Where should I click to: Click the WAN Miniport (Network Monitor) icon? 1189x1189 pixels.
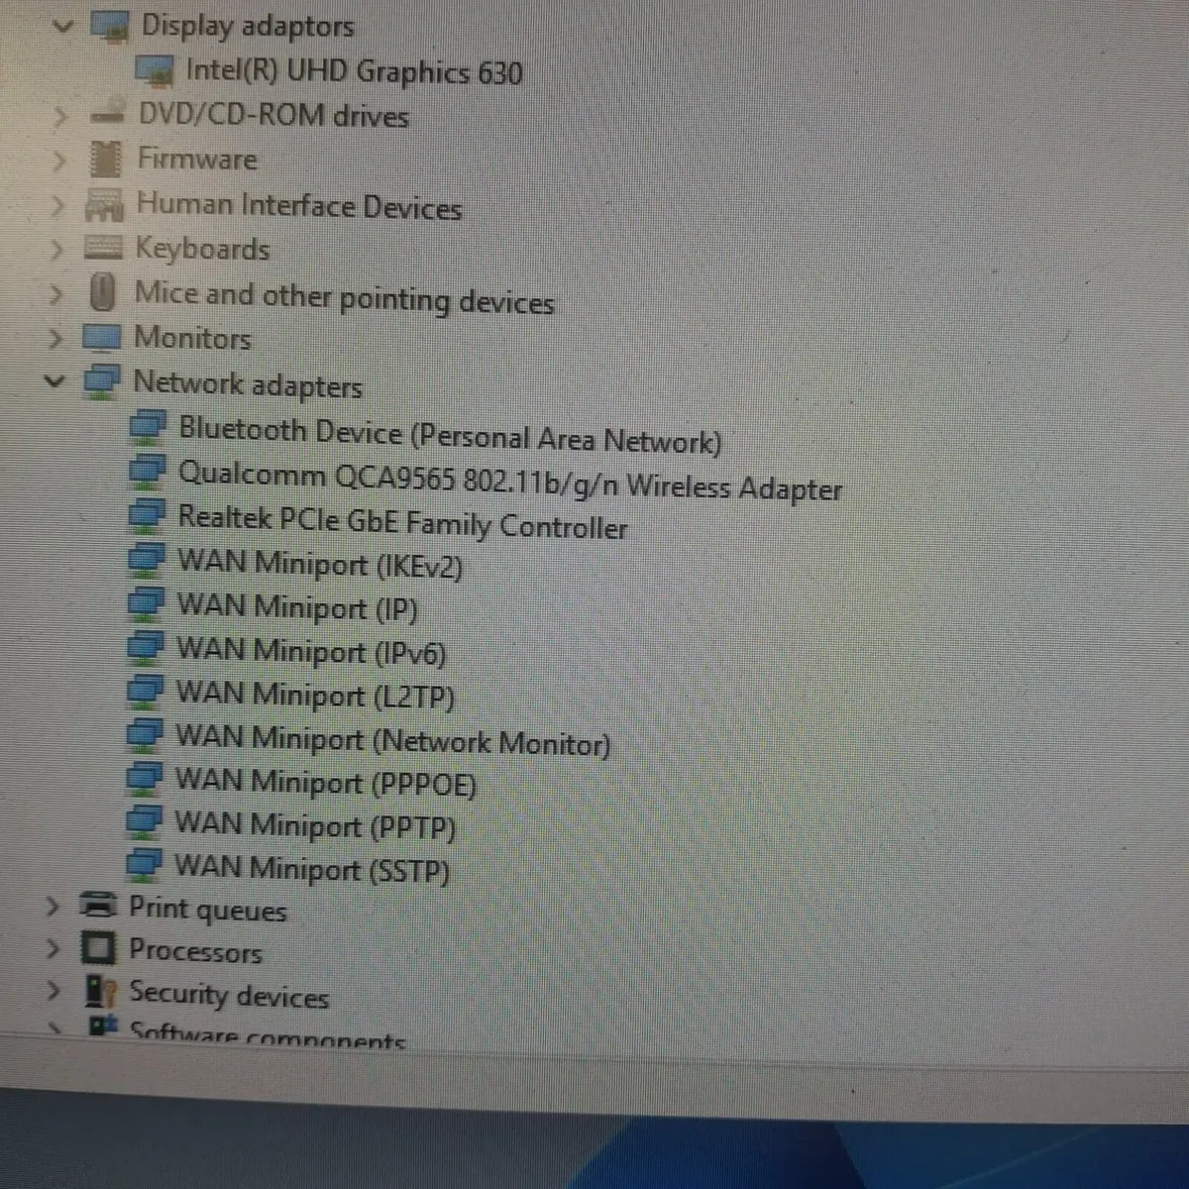coord(145,735)
